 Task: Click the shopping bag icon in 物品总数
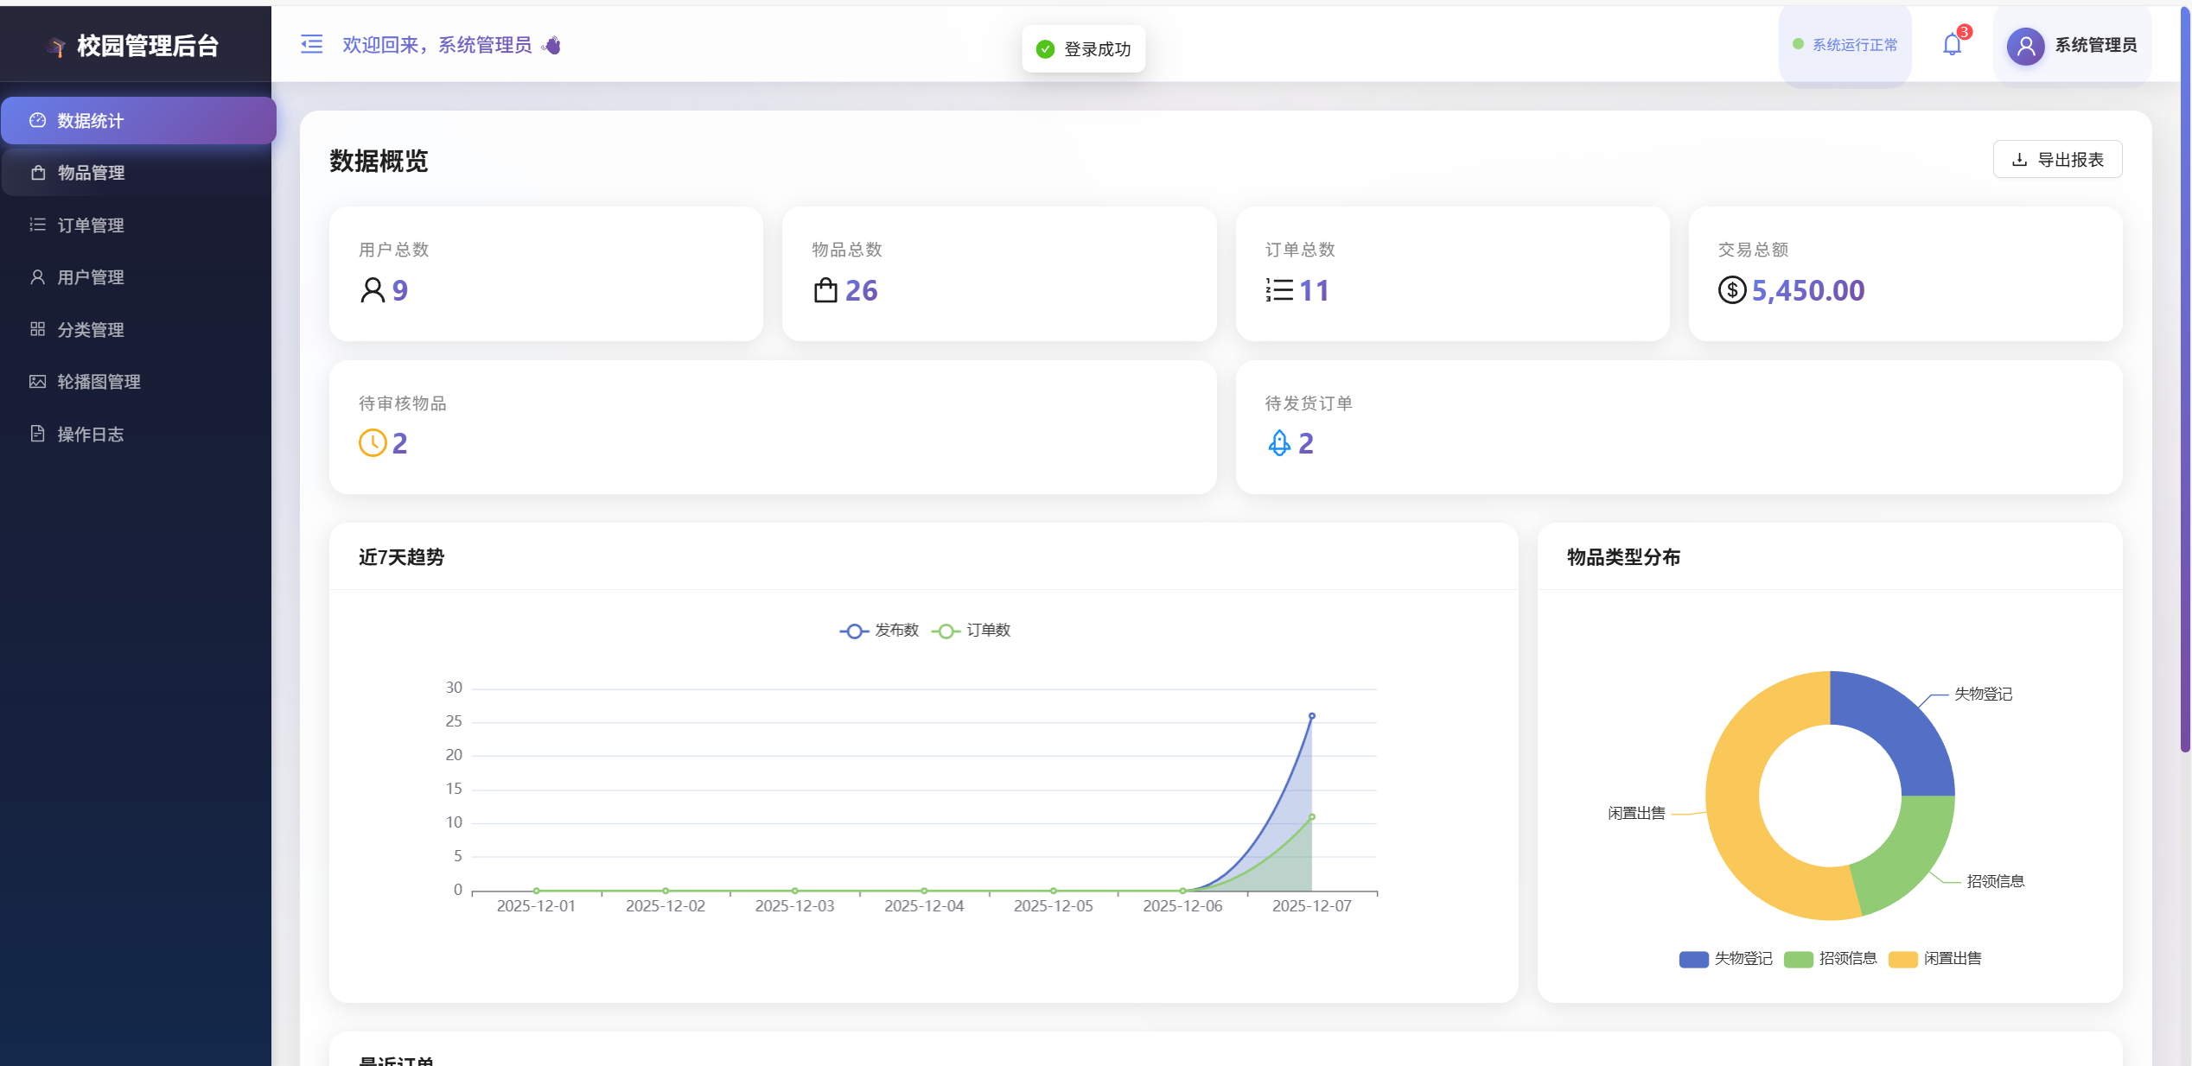click(825, 290)
